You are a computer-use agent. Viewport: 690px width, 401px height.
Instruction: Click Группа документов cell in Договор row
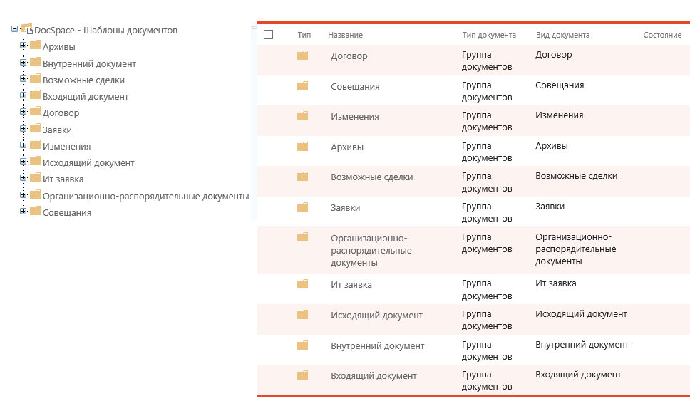[487, 61]
